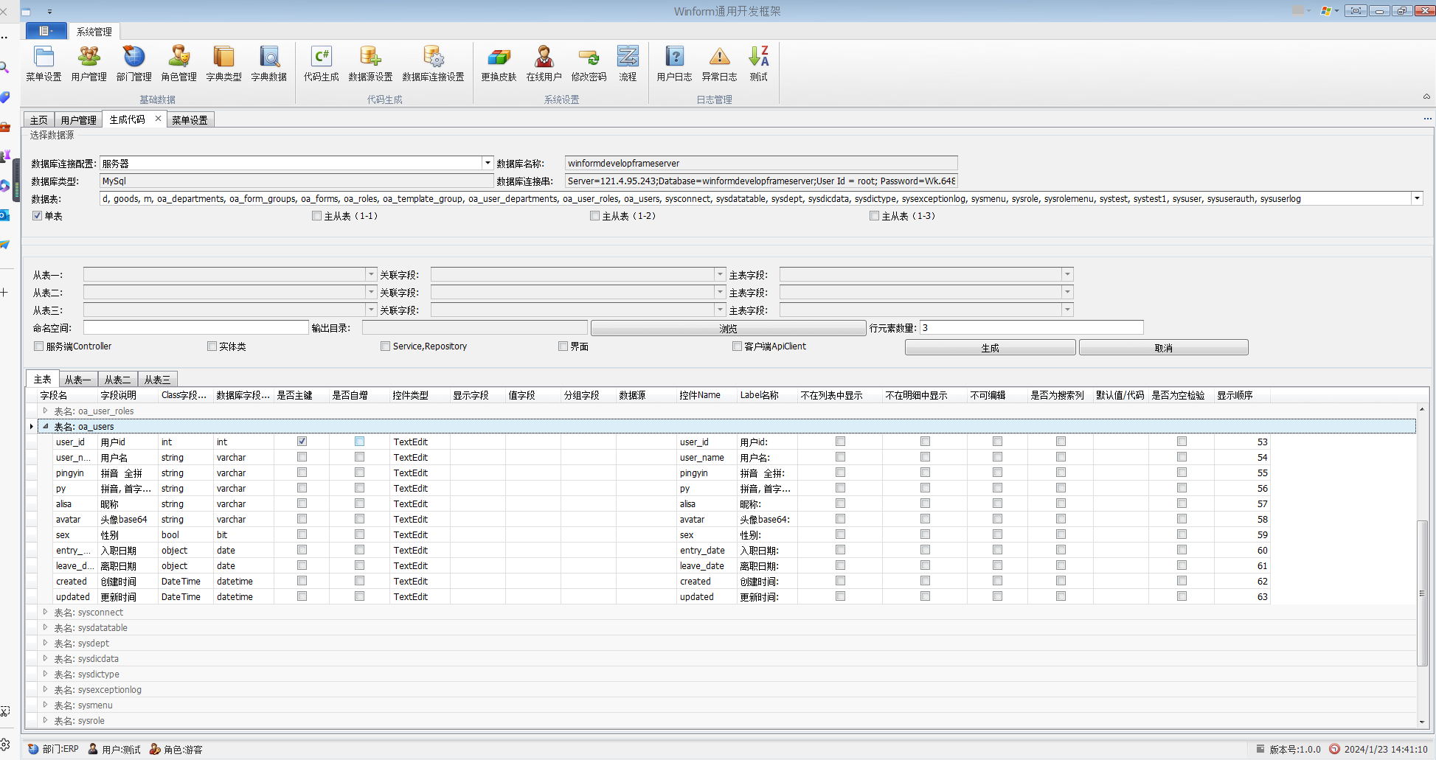This screenshot has width=1436, height=760.
Task: Tick the 实体类 checkbox
Action: [212, 346]
